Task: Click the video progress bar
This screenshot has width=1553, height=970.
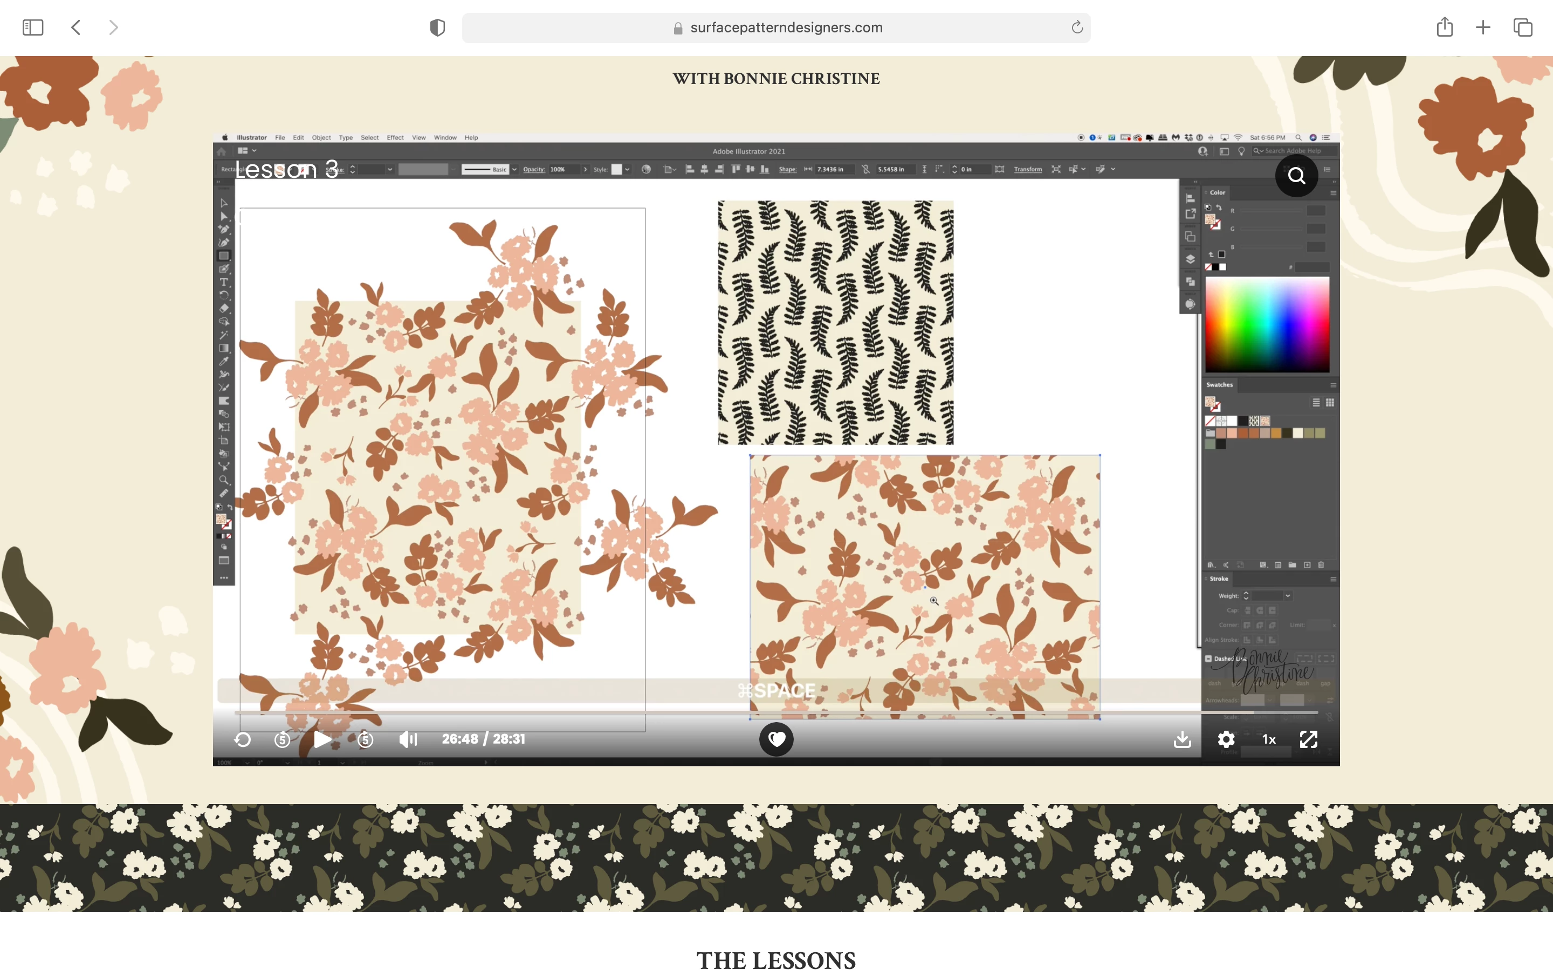Action: (x=776, y=713)
